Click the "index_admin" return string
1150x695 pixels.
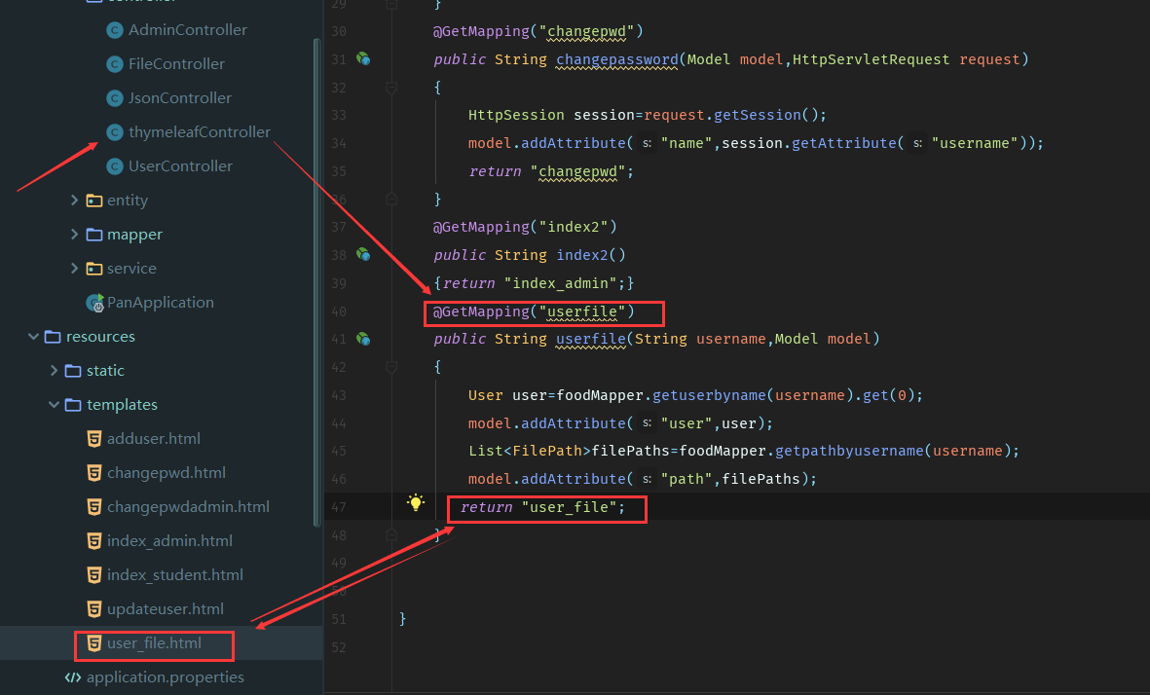click(560, 283)
